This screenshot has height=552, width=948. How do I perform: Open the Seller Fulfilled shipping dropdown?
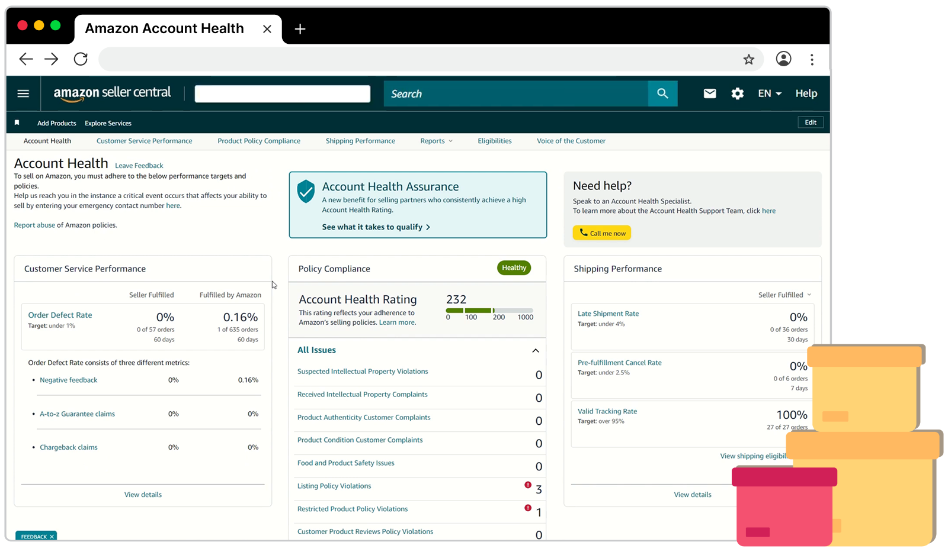(784, 295)
